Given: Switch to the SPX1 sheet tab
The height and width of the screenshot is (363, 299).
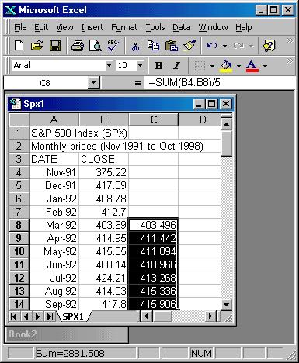Looking at the screenshot, I should coord(73,316).
